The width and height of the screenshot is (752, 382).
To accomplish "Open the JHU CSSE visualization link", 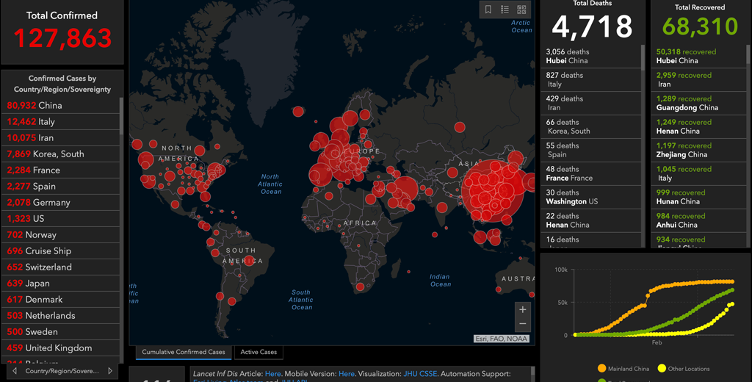I will [x=422, y=373].
